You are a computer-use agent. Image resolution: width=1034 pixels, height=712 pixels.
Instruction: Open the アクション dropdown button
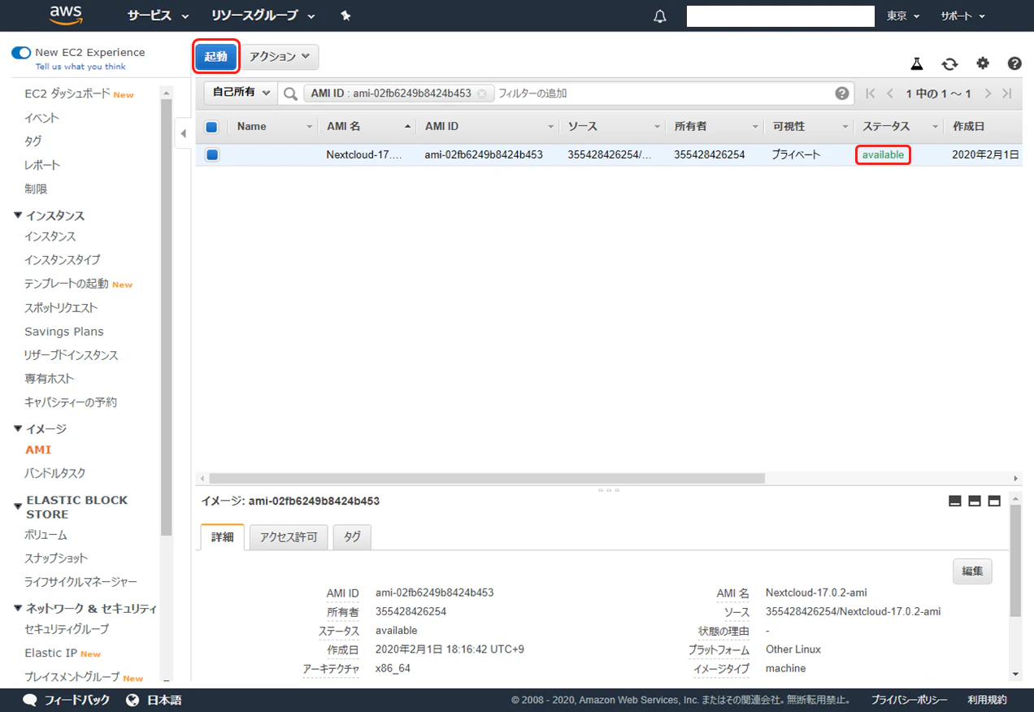(x=280, y=57)
